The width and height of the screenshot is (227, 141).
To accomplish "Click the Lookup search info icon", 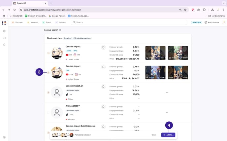I will [60, 30].
